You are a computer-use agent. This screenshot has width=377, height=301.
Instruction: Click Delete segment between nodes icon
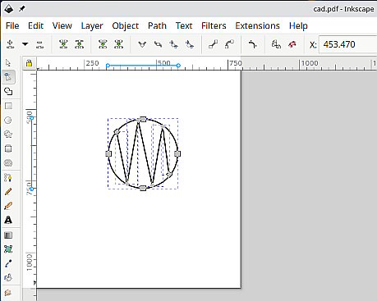point(119,44)
